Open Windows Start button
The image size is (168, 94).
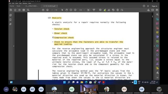[x=64, y=82]
